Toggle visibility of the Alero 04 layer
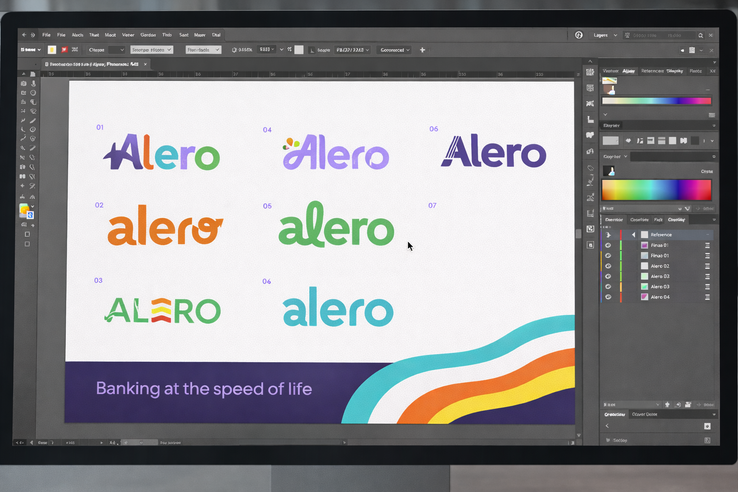The height and width of the screenshot is (492, 738). (x=608, y=297)
